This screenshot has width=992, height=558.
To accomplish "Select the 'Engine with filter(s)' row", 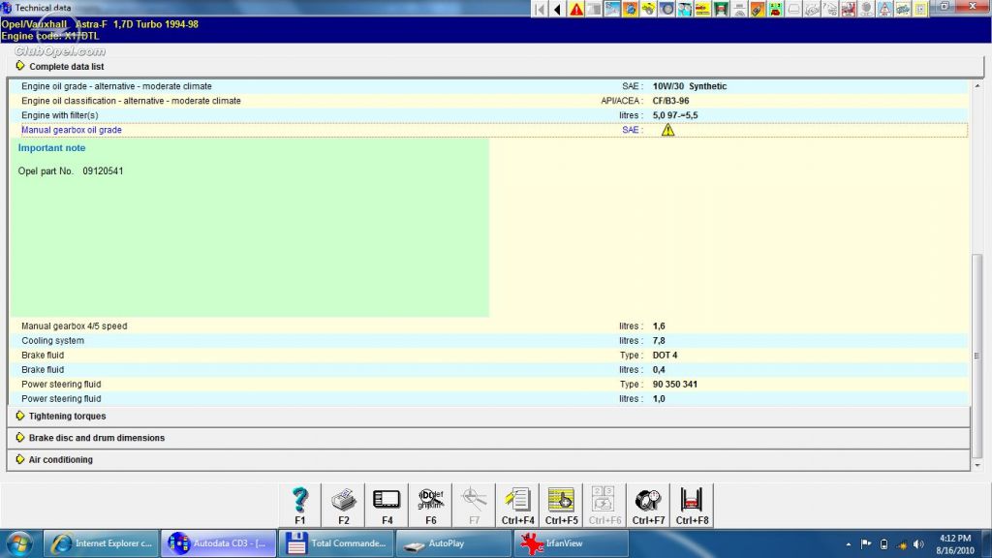I will tap(488, 115).
